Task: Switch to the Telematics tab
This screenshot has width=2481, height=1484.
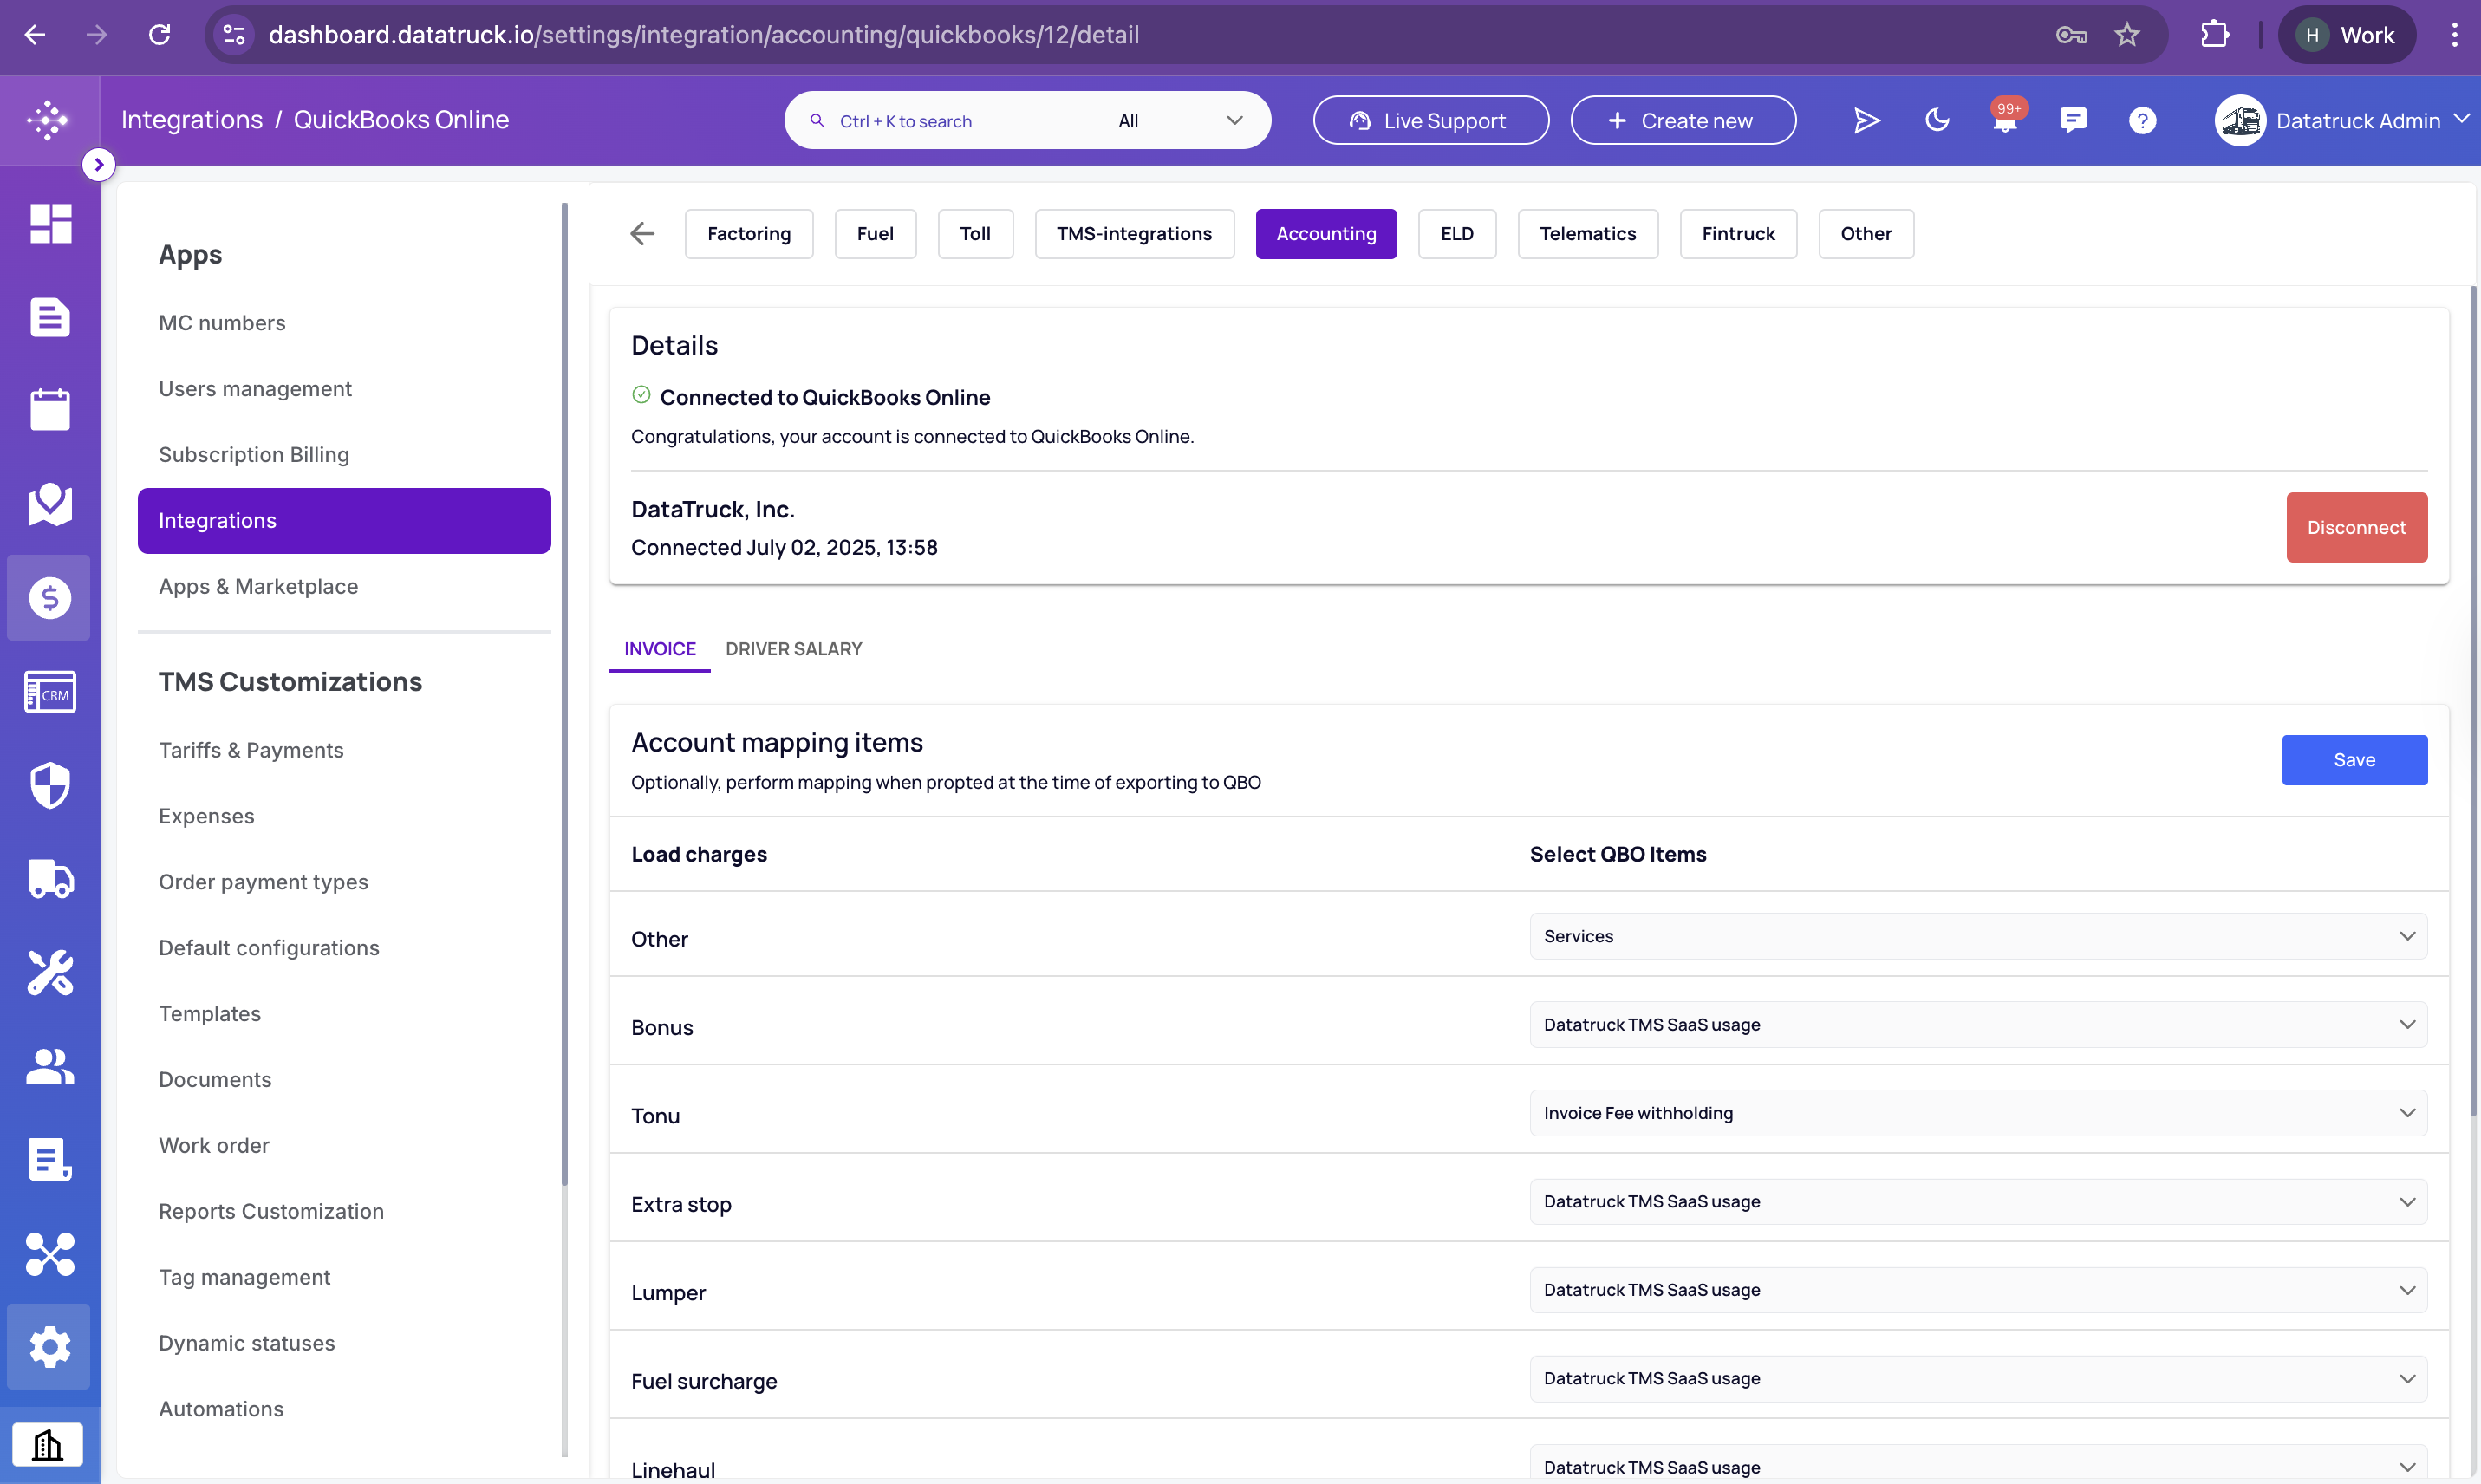Action: tap(1588, 234)
